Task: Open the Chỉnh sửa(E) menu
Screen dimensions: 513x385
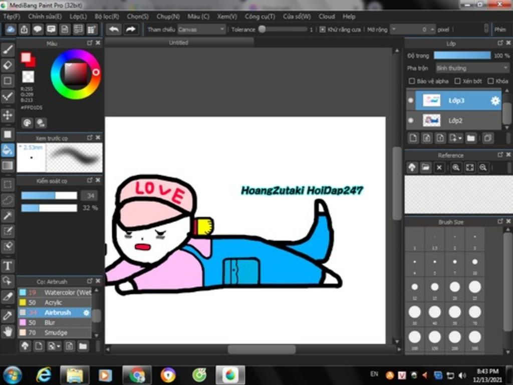Action: [45, 16]
